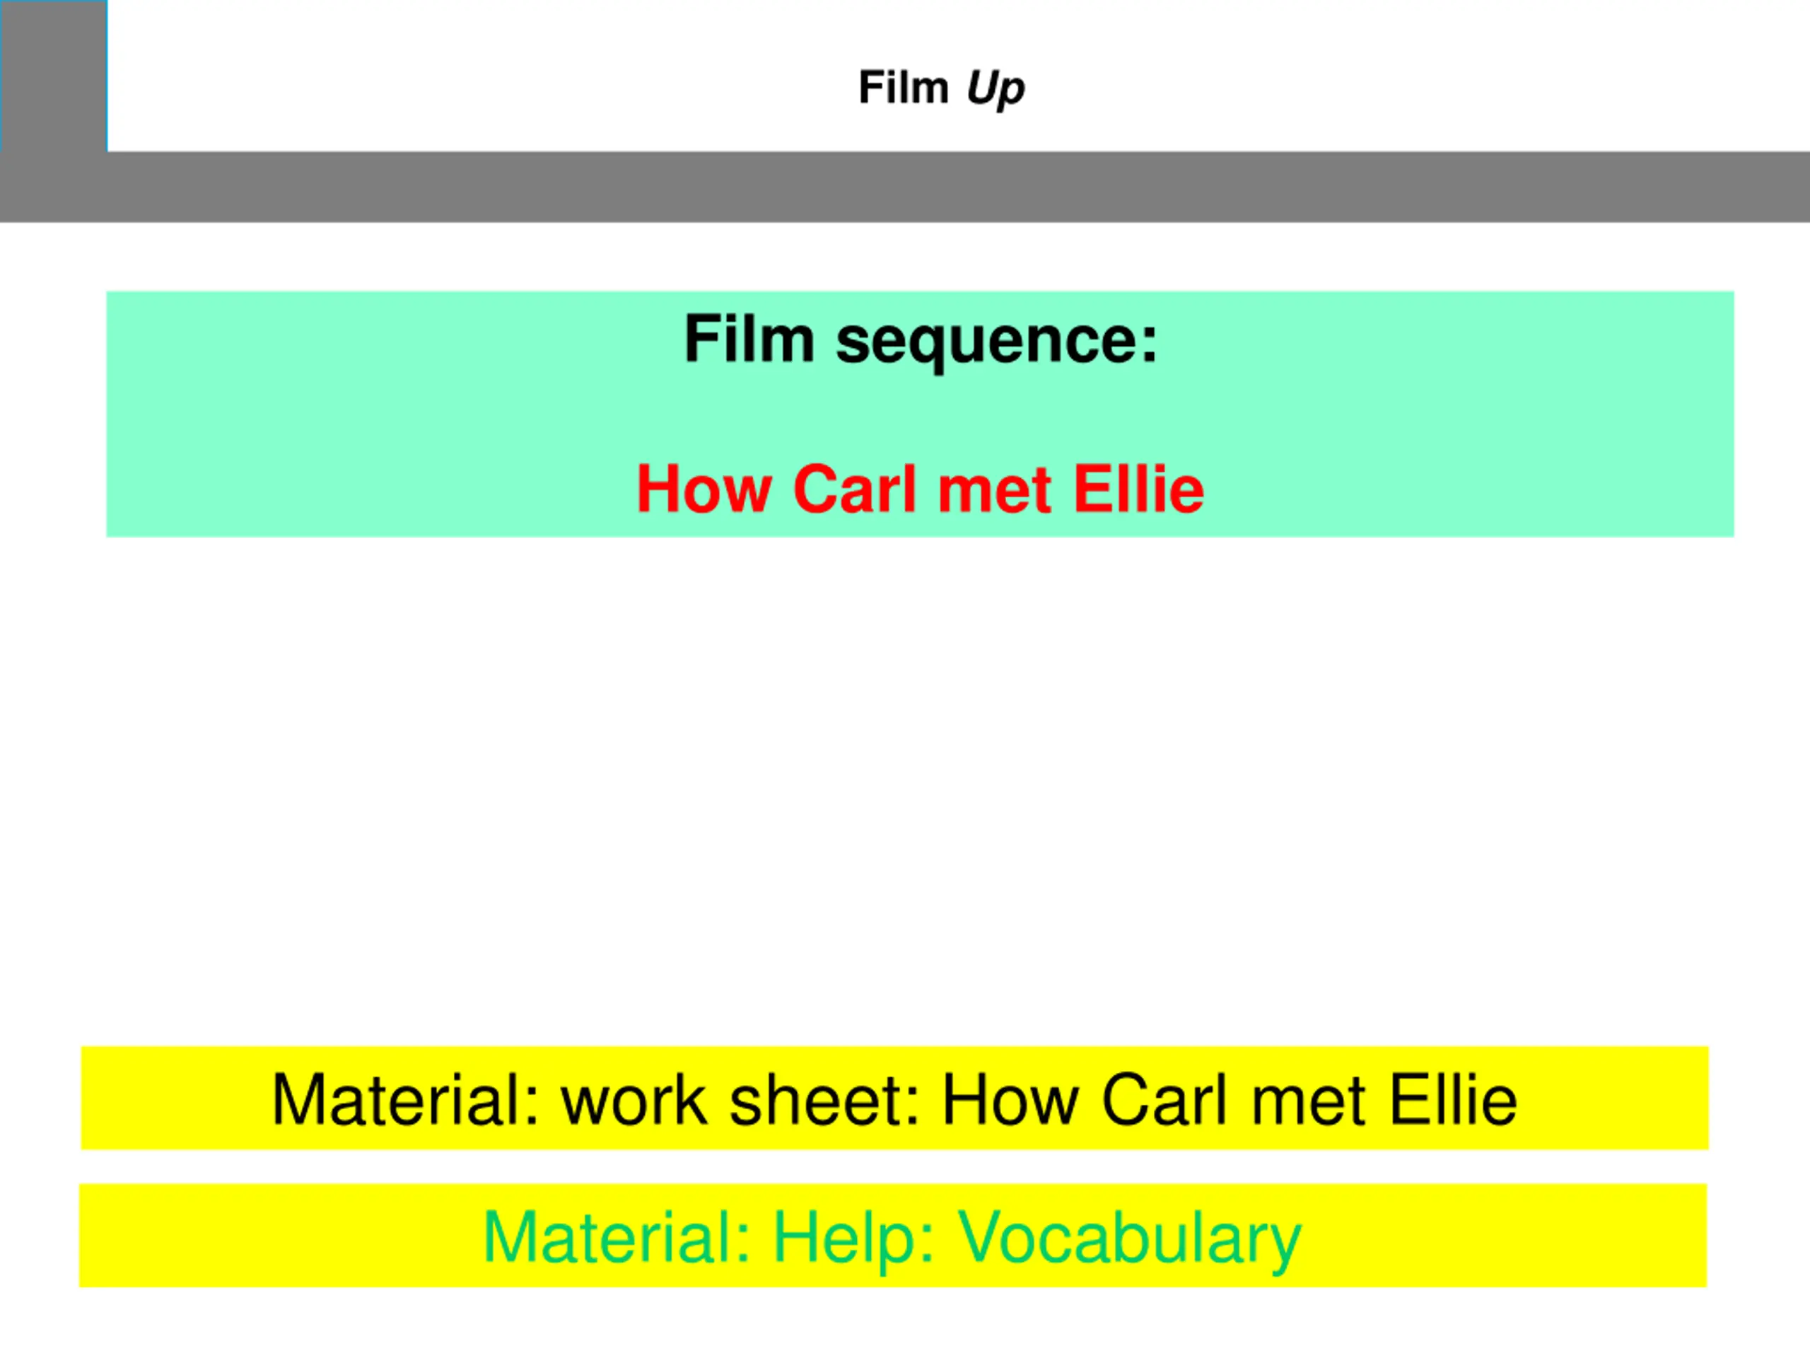Image resolution: width=1810 pixels, height=1358 pixels.
Task: Click "Ellie" in the work sheet box
Action: point(1453,1100)
